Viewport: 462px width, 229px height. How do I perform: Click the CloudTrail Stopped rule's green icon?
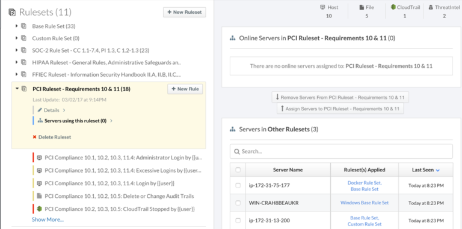(40, 209)
